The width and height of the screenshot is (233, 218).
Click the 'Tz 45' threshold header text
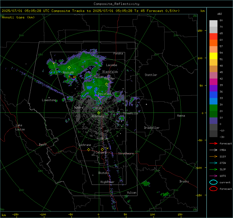pos(139,11)
